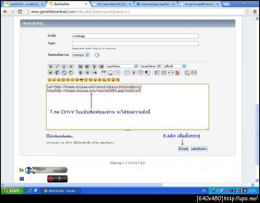
Task: Insert the sunglasses cool emoticon
Action: [81, 80]
